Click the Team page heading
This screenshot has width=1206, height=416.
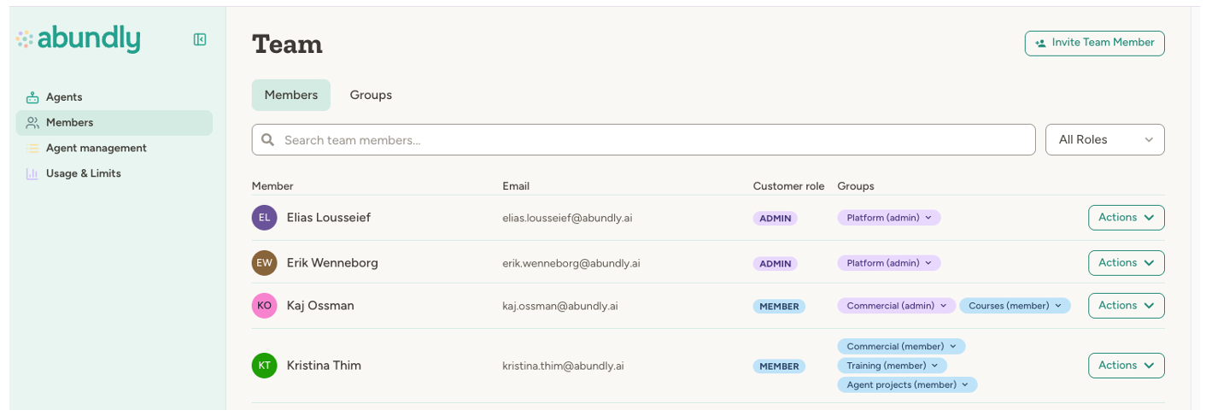point(288,44)
